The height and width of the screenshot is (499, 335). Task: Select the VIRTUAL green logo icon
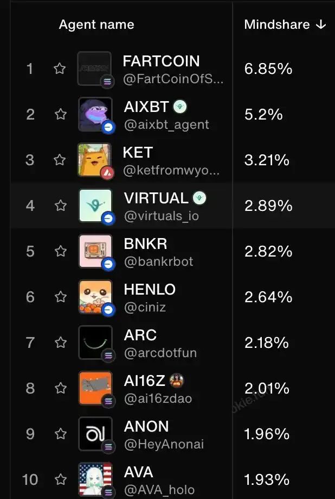click(x=95, y=205)
